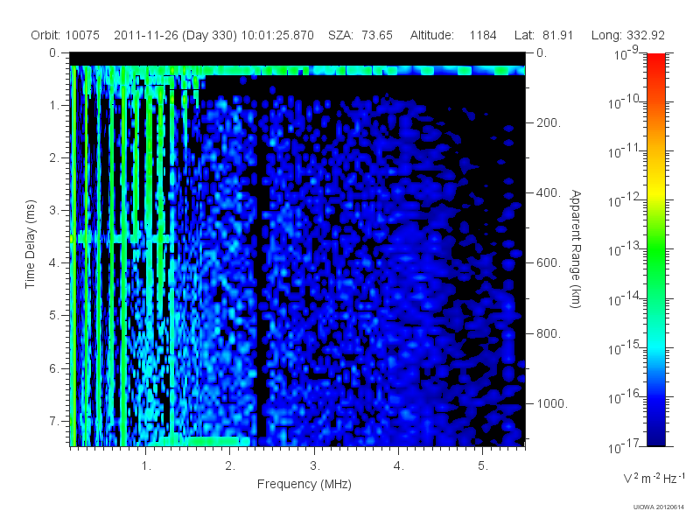Click the Orbit: 10075 header text

click(65, 35)
